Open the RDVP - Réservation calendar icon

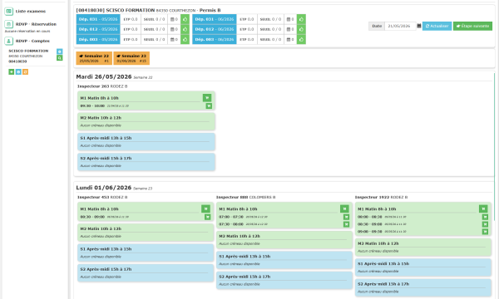tap(8, 24)
